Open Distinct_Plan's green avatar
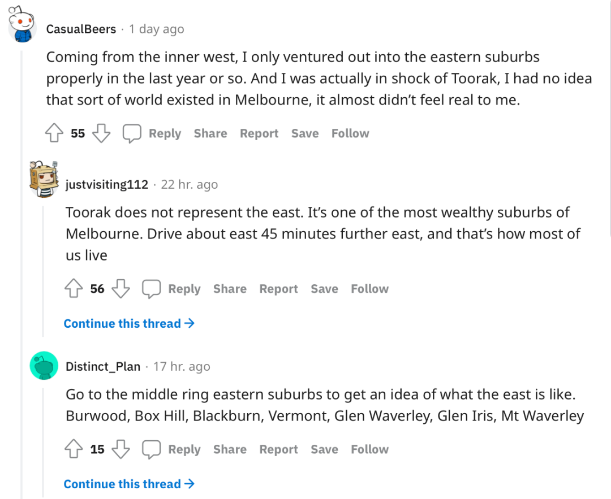 pyautogui.click(x=44, y=366)
